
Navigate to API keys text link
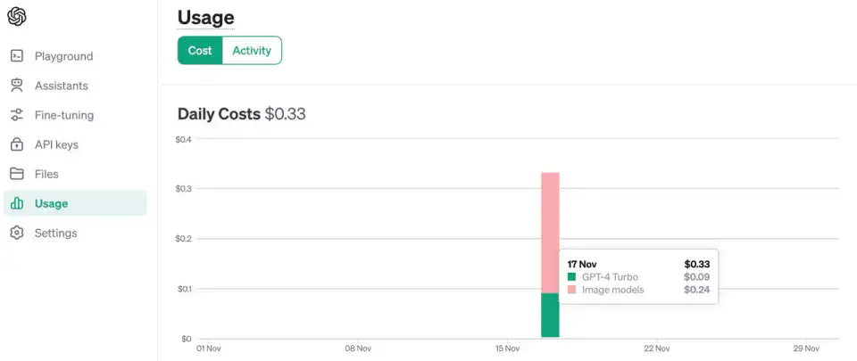click(56, 144)
